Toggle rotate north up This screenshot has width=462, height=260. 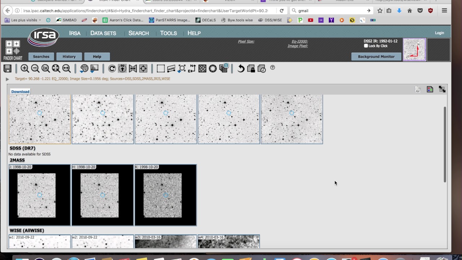coord(122,68)
